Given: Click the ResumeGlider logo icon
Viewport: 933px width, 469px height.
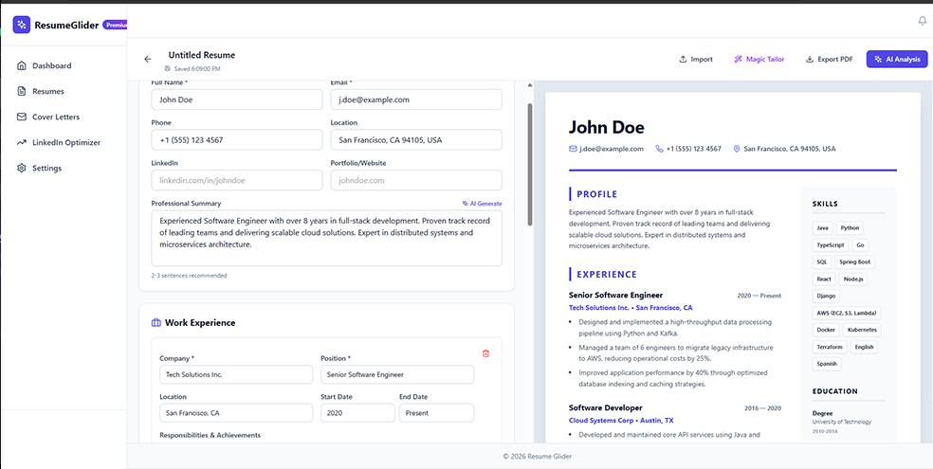Looking at the screenshot, I should pyautogui.click(x=21, y=26).
